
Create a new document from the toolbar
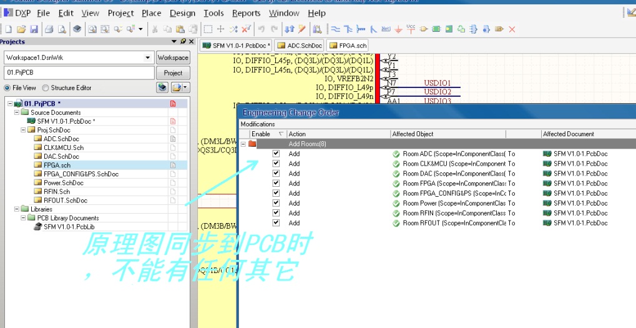(8, 29)
